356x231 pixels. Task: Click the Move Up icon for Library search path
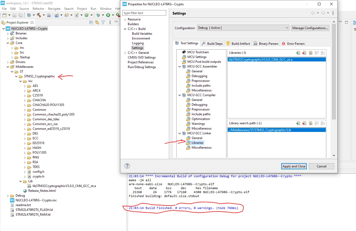(316, 123)
